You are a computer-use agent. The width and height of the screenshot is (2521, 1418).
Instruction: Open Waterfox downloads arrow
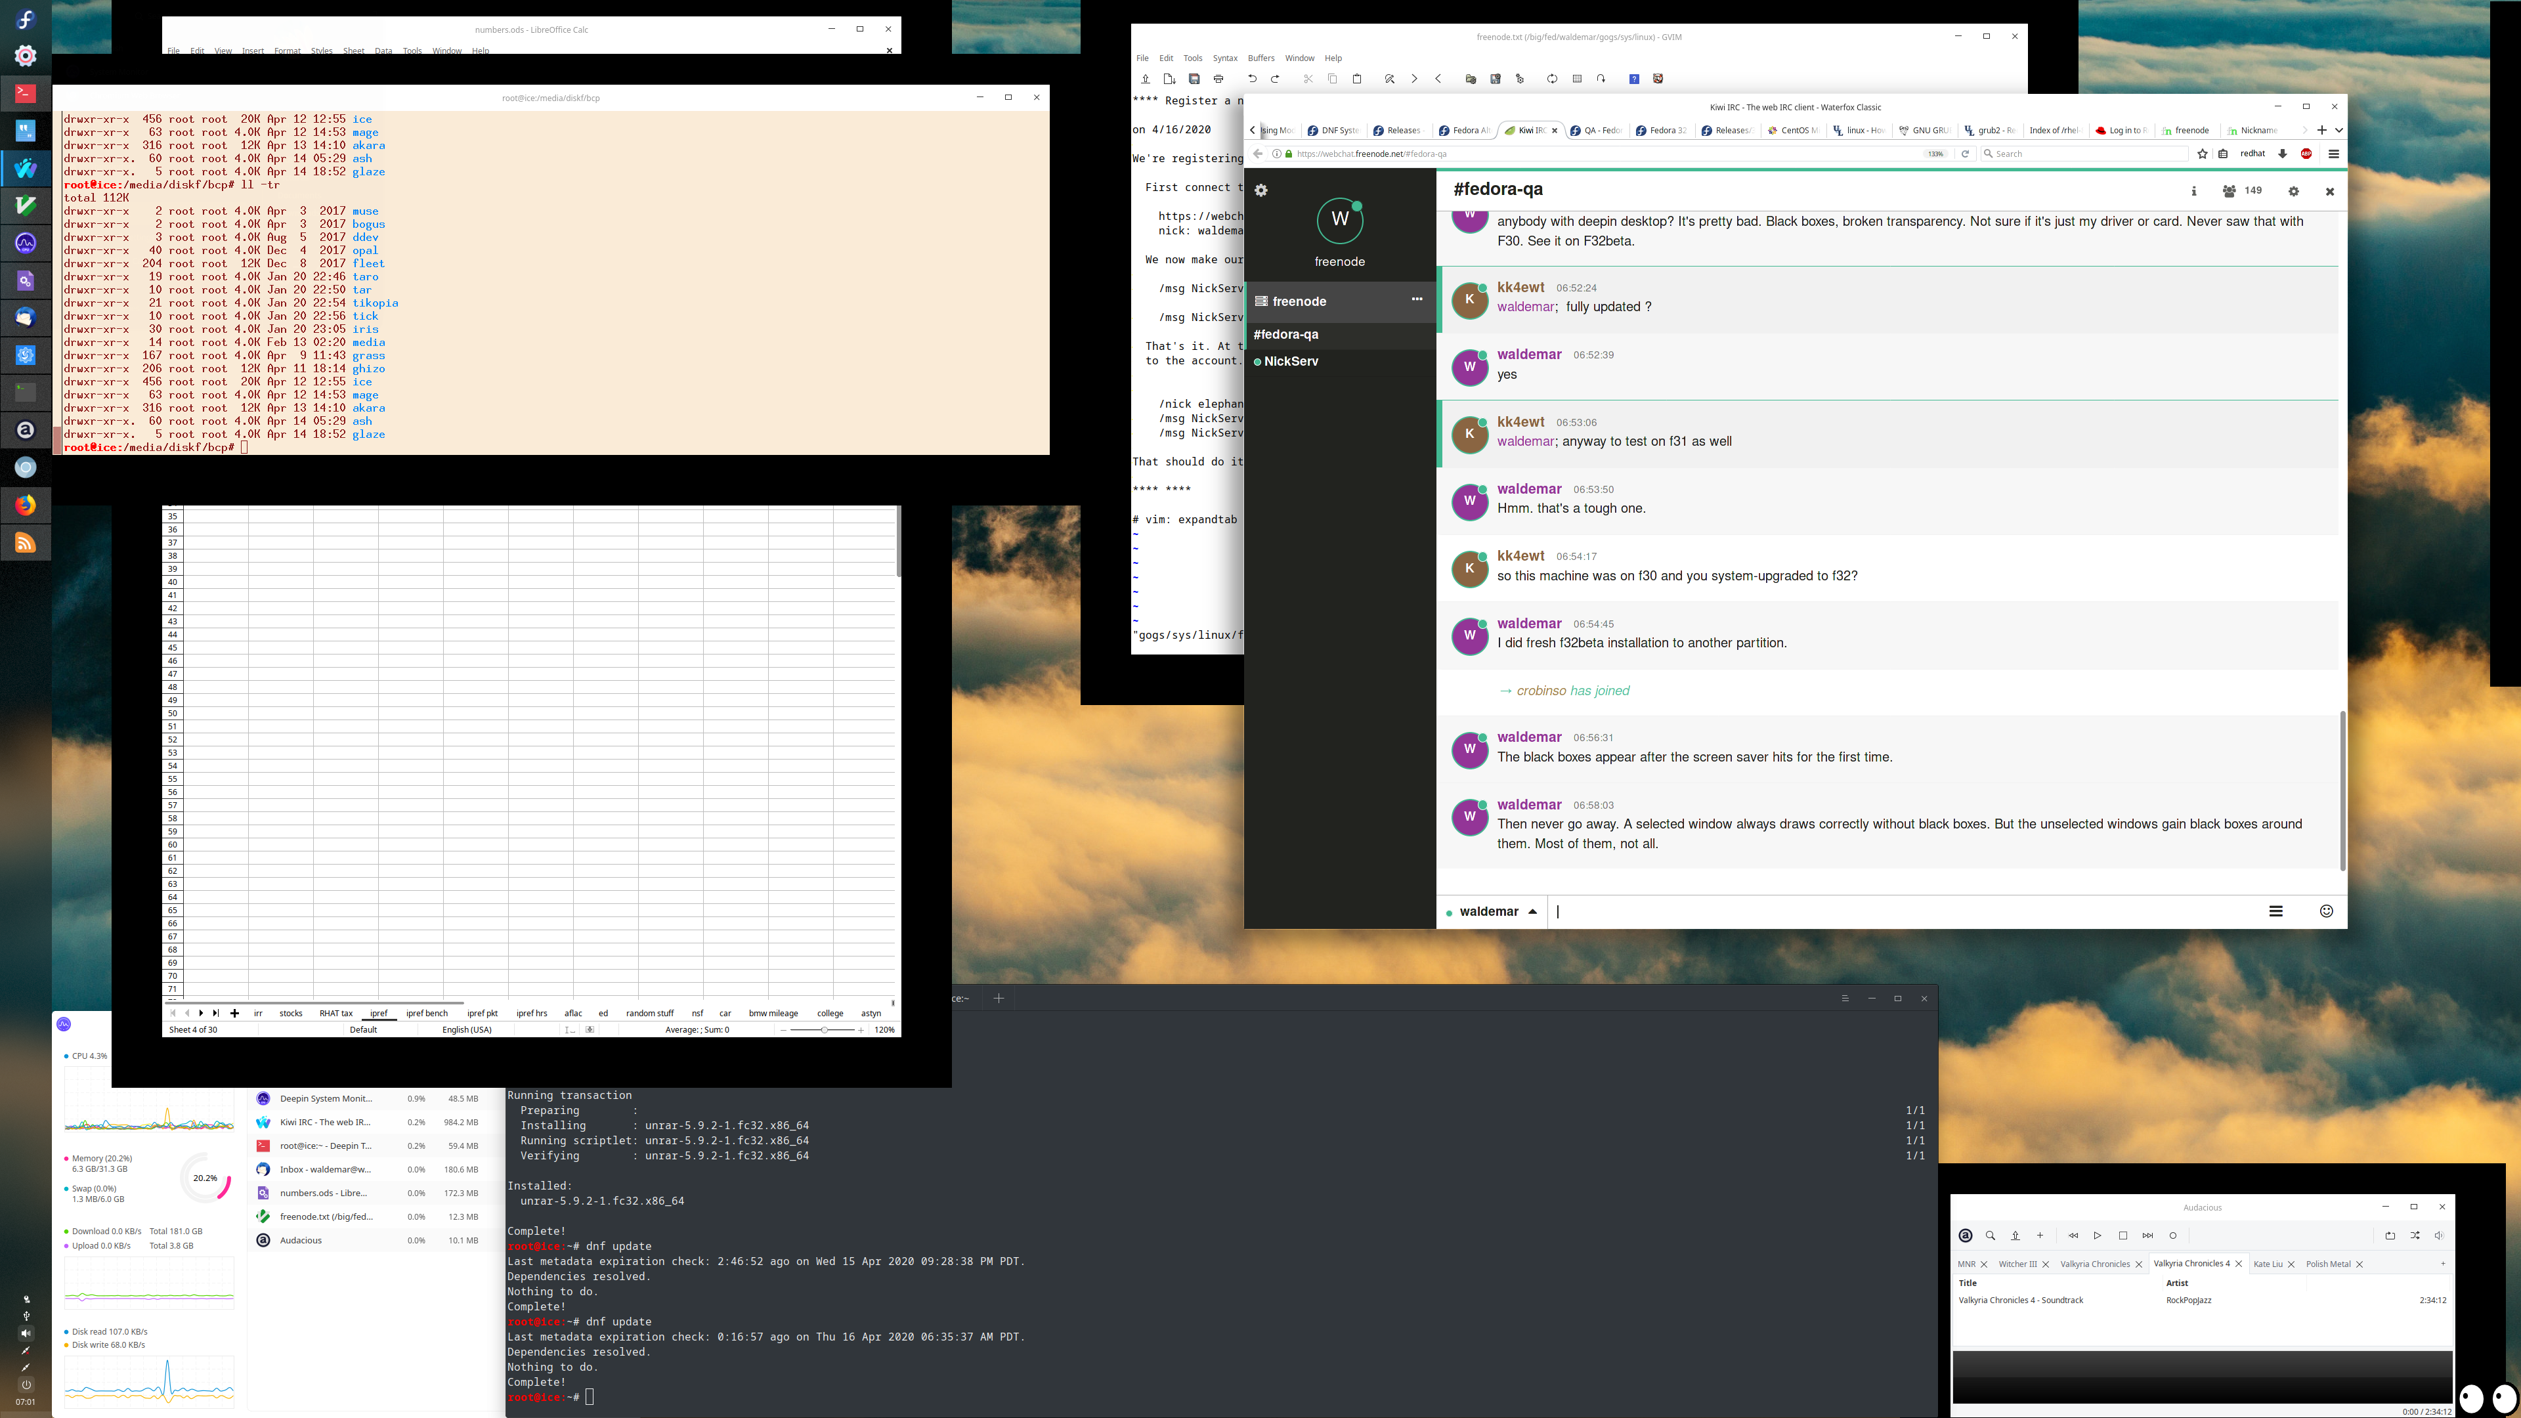pos(2282,154)
